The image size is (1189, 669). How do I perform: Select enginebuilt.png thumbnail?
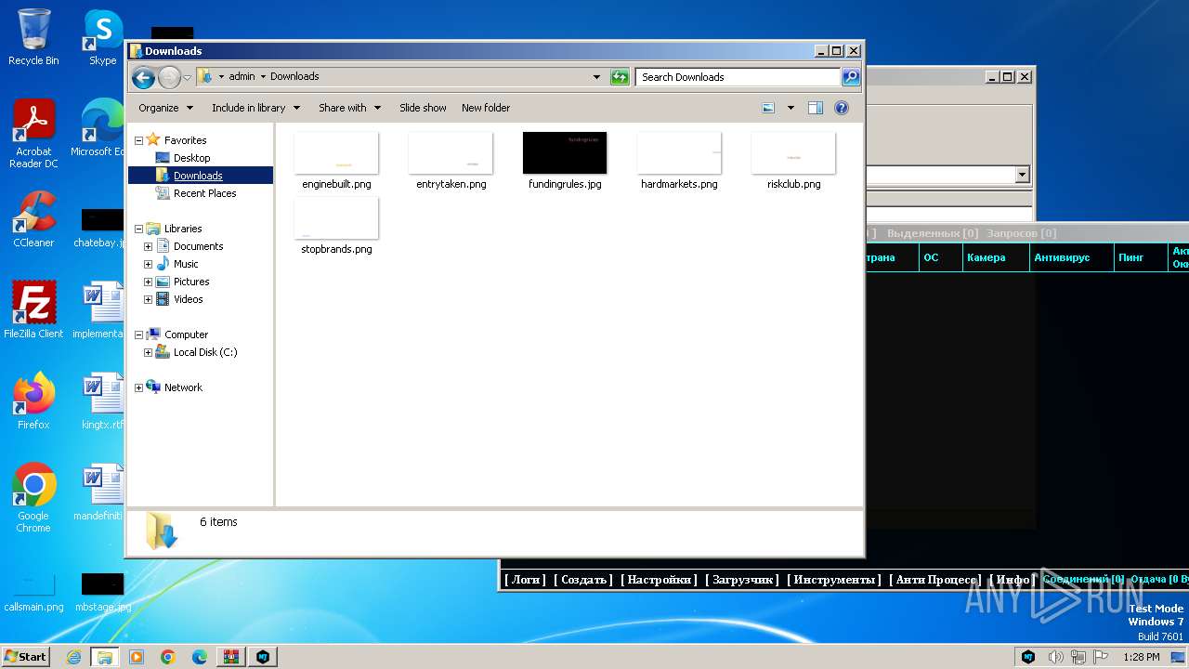pyautogui.click(x=336, y=161)
